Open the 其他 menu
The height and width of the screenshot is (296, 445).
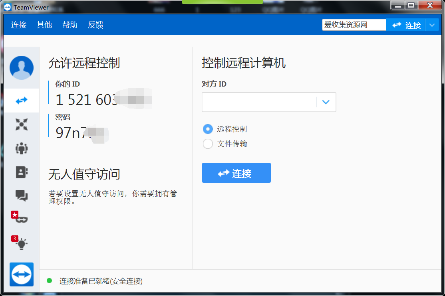coord(44,25)
